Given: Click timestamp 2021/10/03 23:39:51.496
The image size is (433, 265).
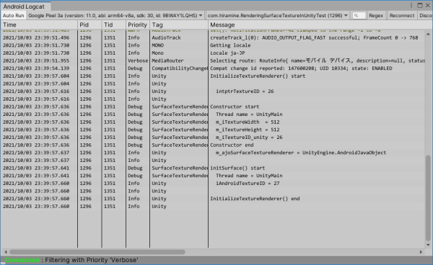Looking at the screenshot, I should pyautogui.click(x=36, y=37).
